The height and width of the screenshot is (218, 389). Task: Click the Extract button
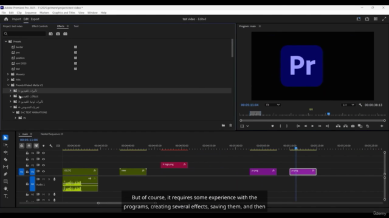point(345,126)
